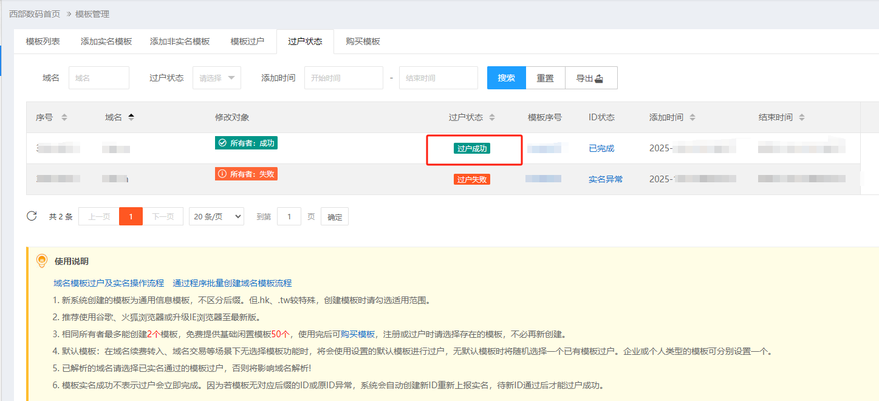Image resolution: width=879 pixels, height=401 pixels.
Task: Open 通过程序批量创建域名模板流程 link
Action: (232, 283)
